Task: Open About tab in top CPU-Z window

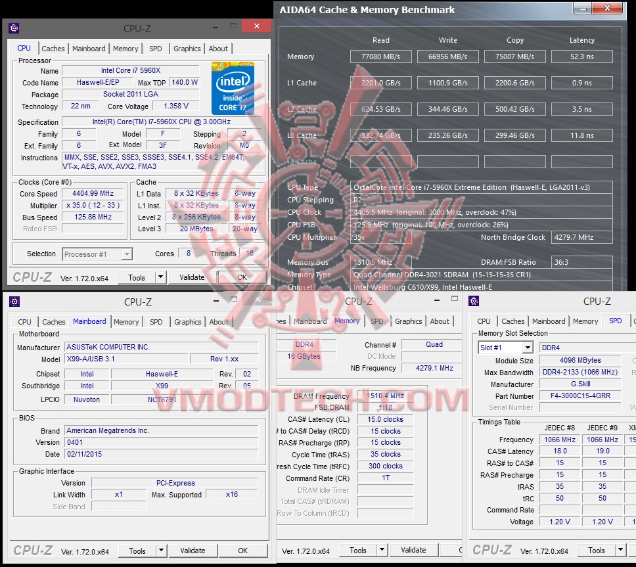Action: click(x=218, y=49)
